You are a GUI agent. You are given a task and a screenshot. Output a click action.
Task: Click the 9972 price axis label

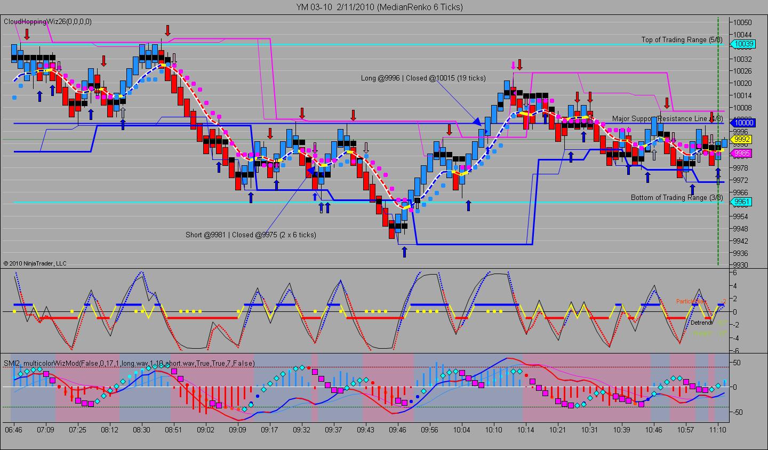click(x=741, y=180)
